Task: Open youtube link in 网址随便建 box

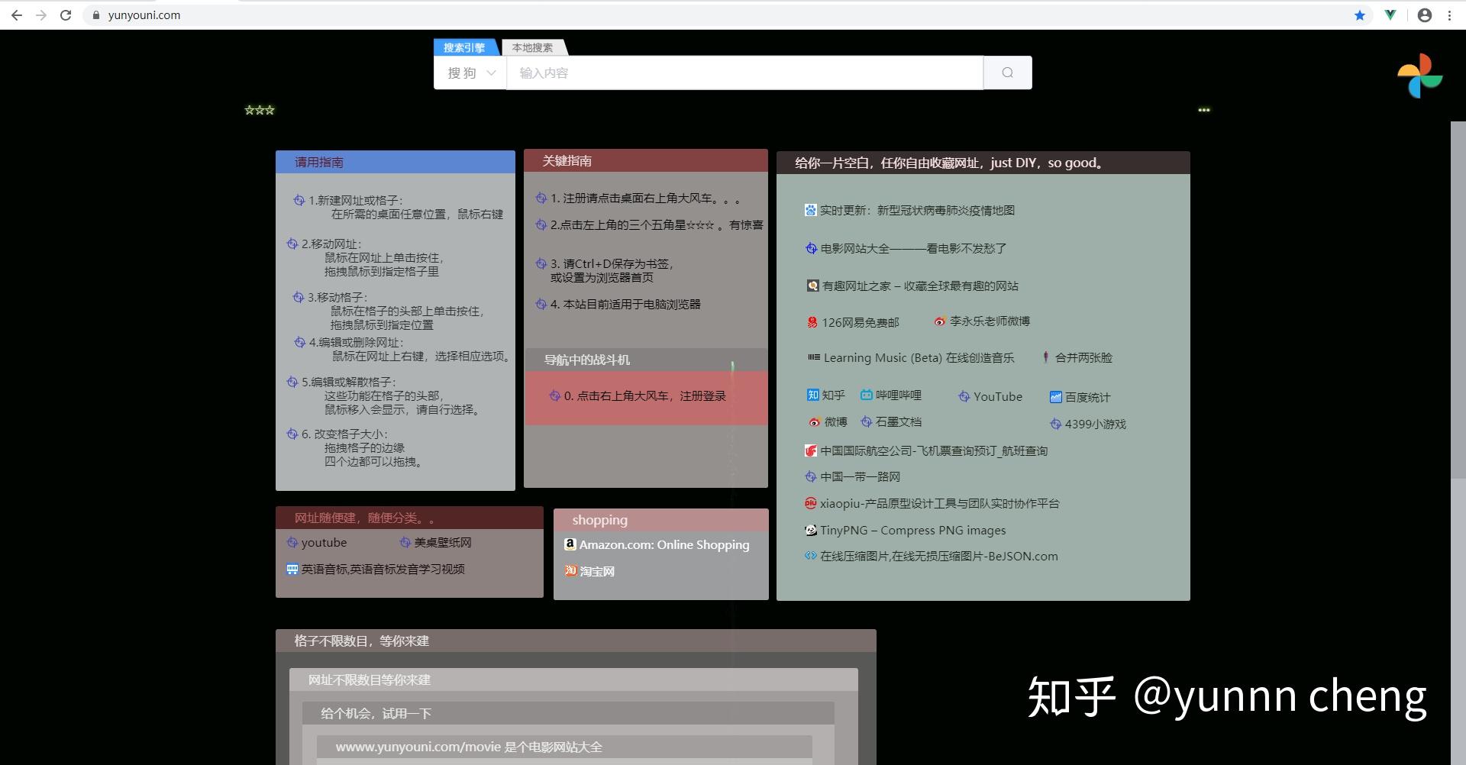Action: coord(316,542)
